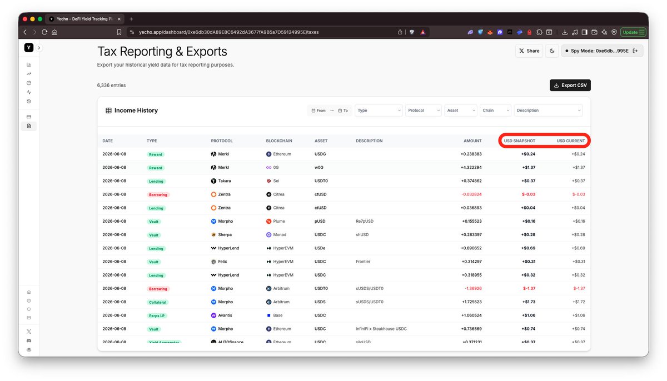Reload the page with the refresh icon

tap(44, 32)
